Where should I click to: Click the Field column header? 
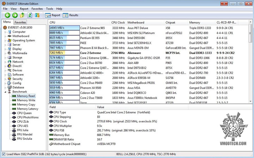click(72, 107)
